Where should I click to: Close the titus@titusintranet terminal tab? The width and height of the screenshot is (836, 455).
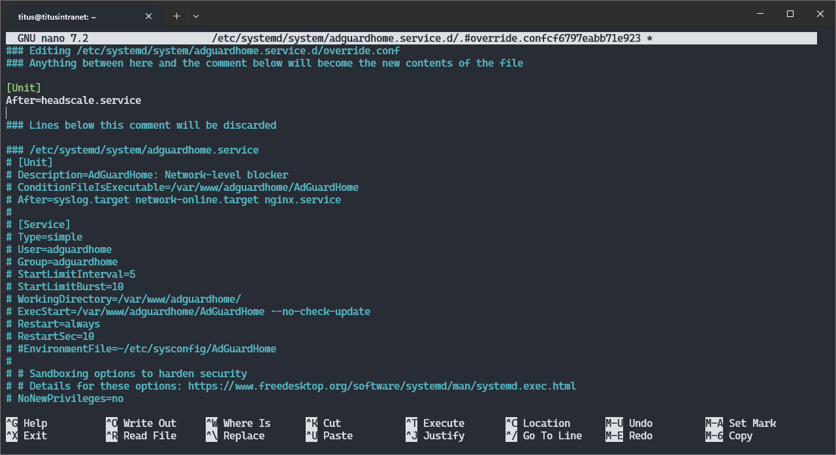click(150, 16)
